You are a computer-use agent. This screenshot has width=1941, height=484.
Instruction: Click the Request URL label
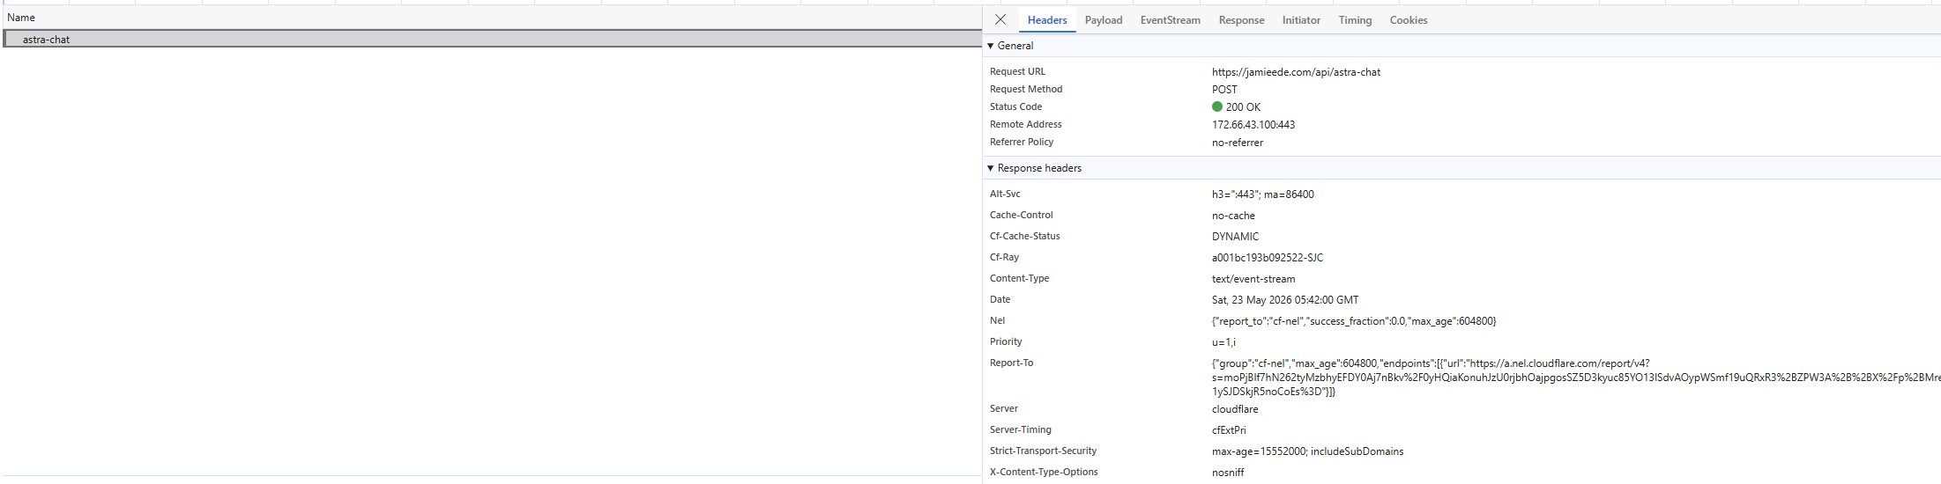pos(1017,72)
